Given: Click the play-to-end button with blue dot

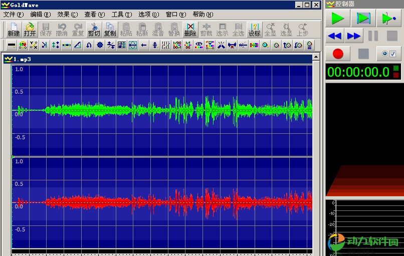Looking at the screenshot, I should coord(389,19).
